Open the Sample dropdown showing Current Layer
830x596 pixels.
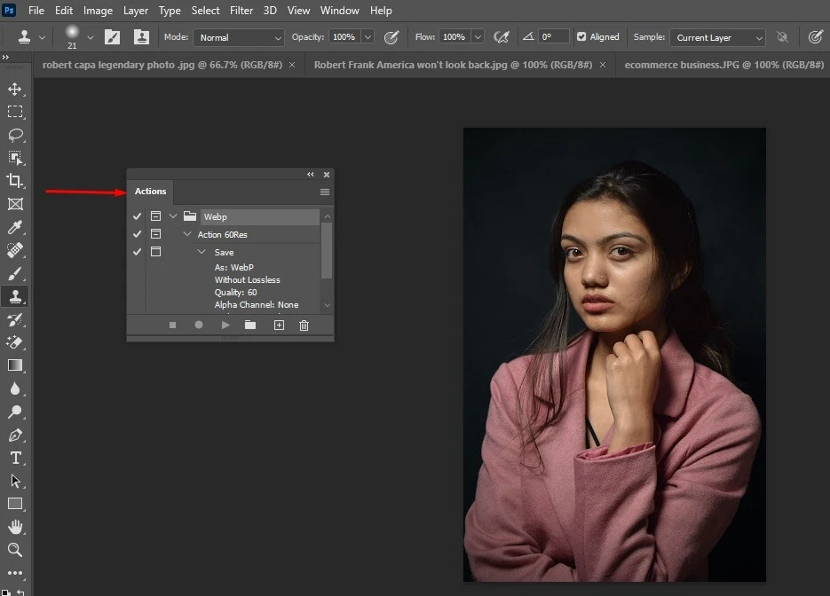coord(717,37)
